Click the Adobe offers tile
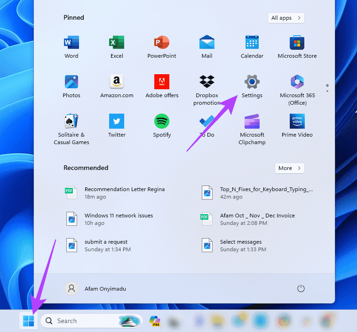Viewport: 357px width, 332px height. coord(162,86)
